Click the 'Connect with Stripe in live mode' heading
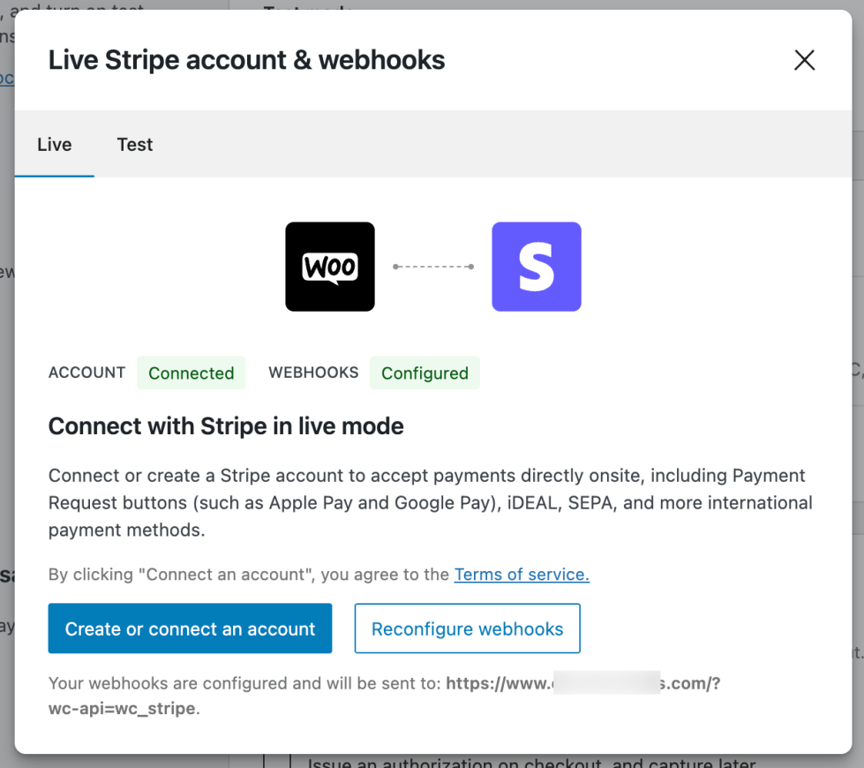 pyautogui.click(x=226, y=426)
